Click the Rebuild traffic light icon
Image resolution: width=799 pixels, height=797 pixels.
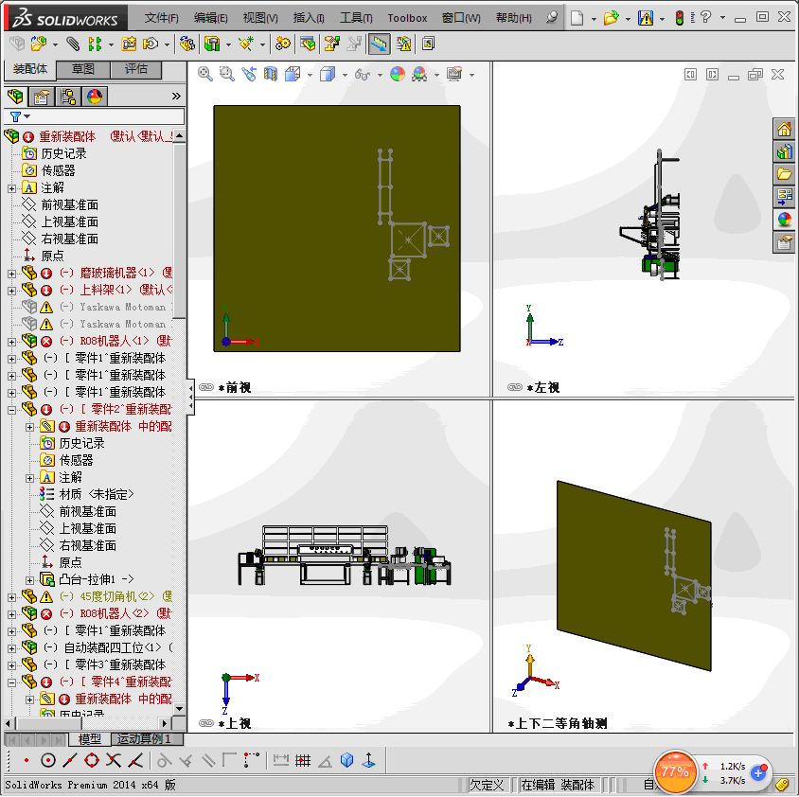[x=680, y=18]
